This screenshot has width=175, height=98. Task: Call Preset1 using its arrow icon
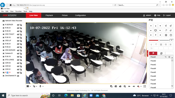click(165, 57)
